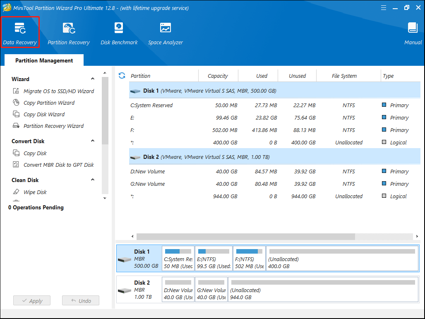Viewport: 425px width, 319px height.
Task: Click Disk 1 header row in partition list
Action: [274, 91]
